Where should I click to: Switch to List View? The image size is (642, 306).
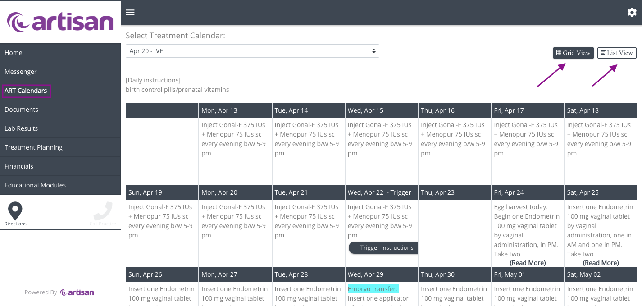point(616,53)
